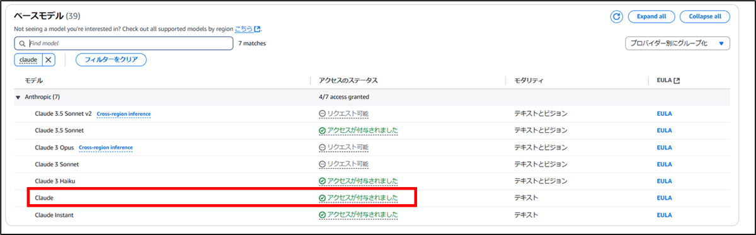Open EULA link for Claude 3 Haiku
756x235 pixels.
[x=665, y=181]
